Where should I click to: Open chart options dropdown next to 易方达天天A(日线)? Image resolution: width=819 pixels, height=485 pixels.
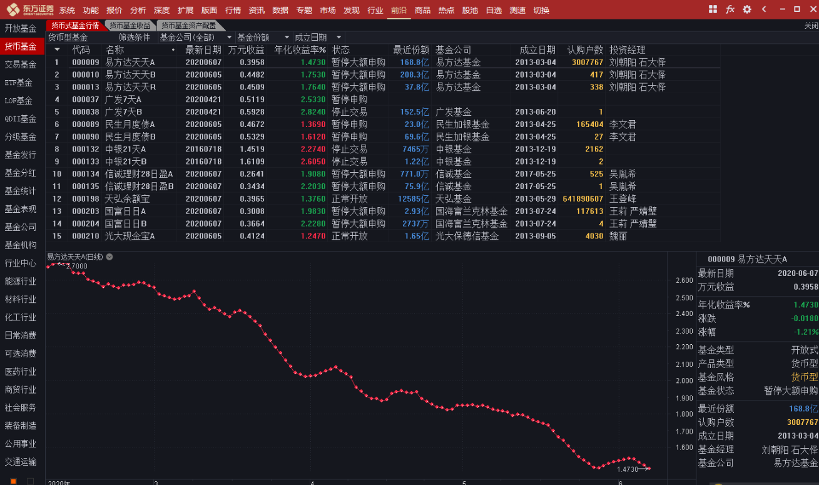pos(109,257)
